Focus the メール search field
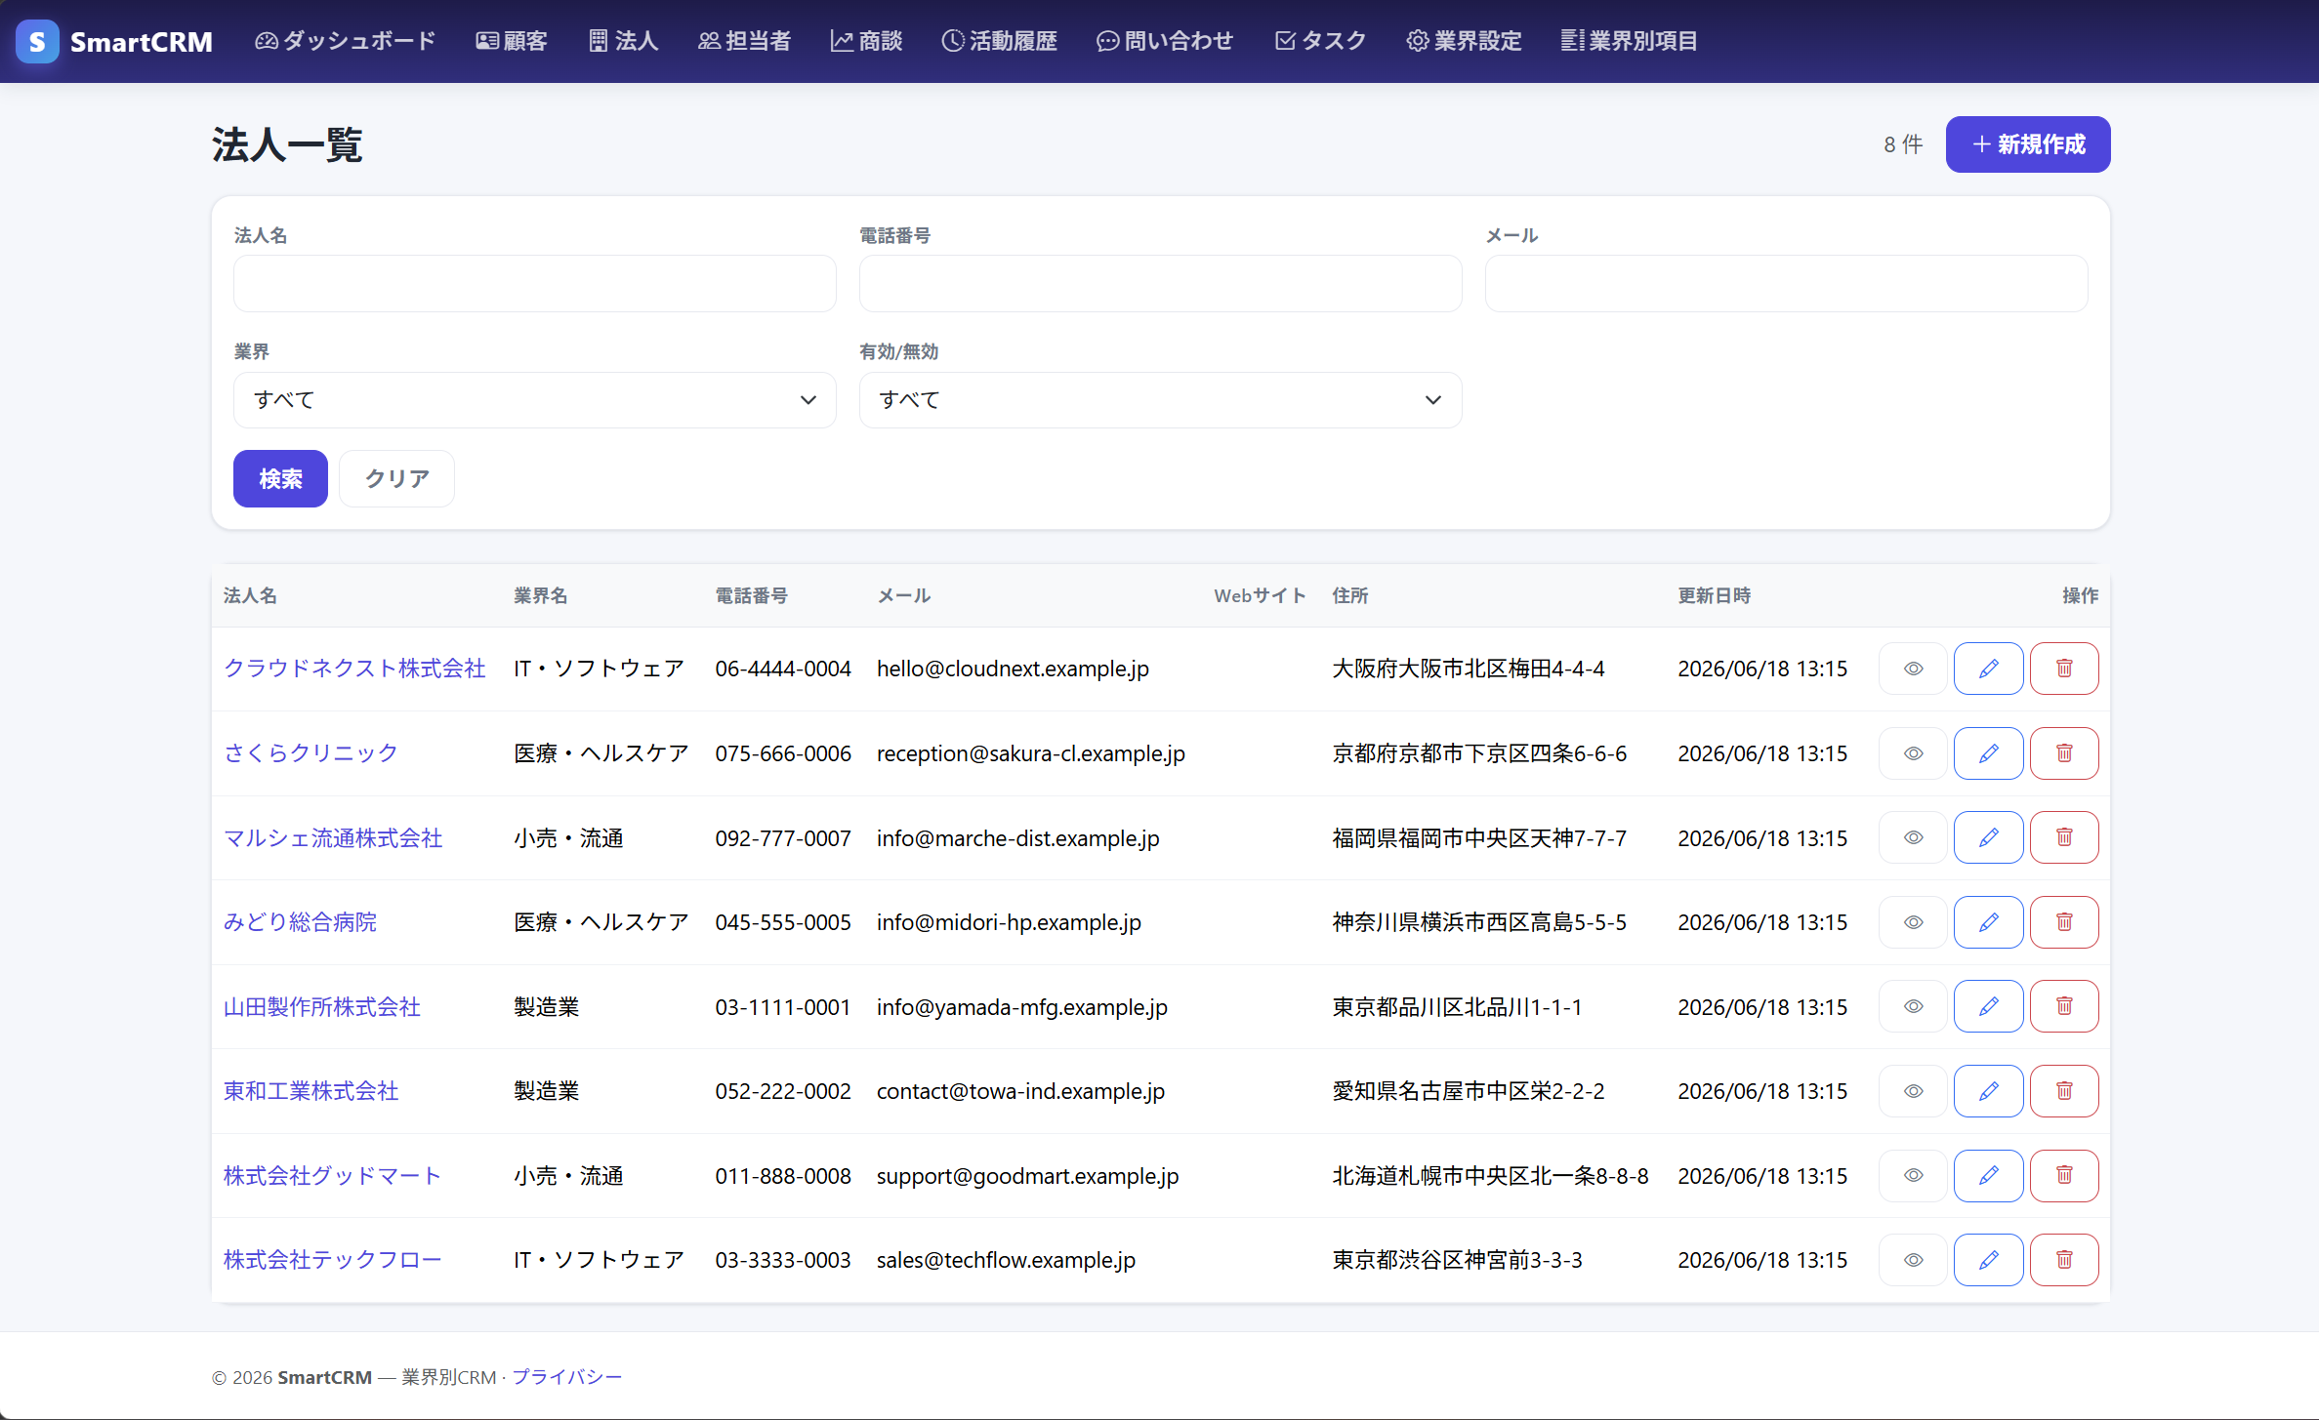This screenshot has height=1420, width=2319. pos(1786,284)
